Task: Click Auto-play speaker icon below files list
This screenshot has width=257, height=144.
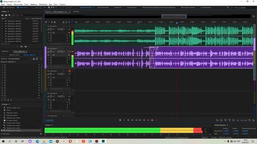Action: click(x=26, y=46)
